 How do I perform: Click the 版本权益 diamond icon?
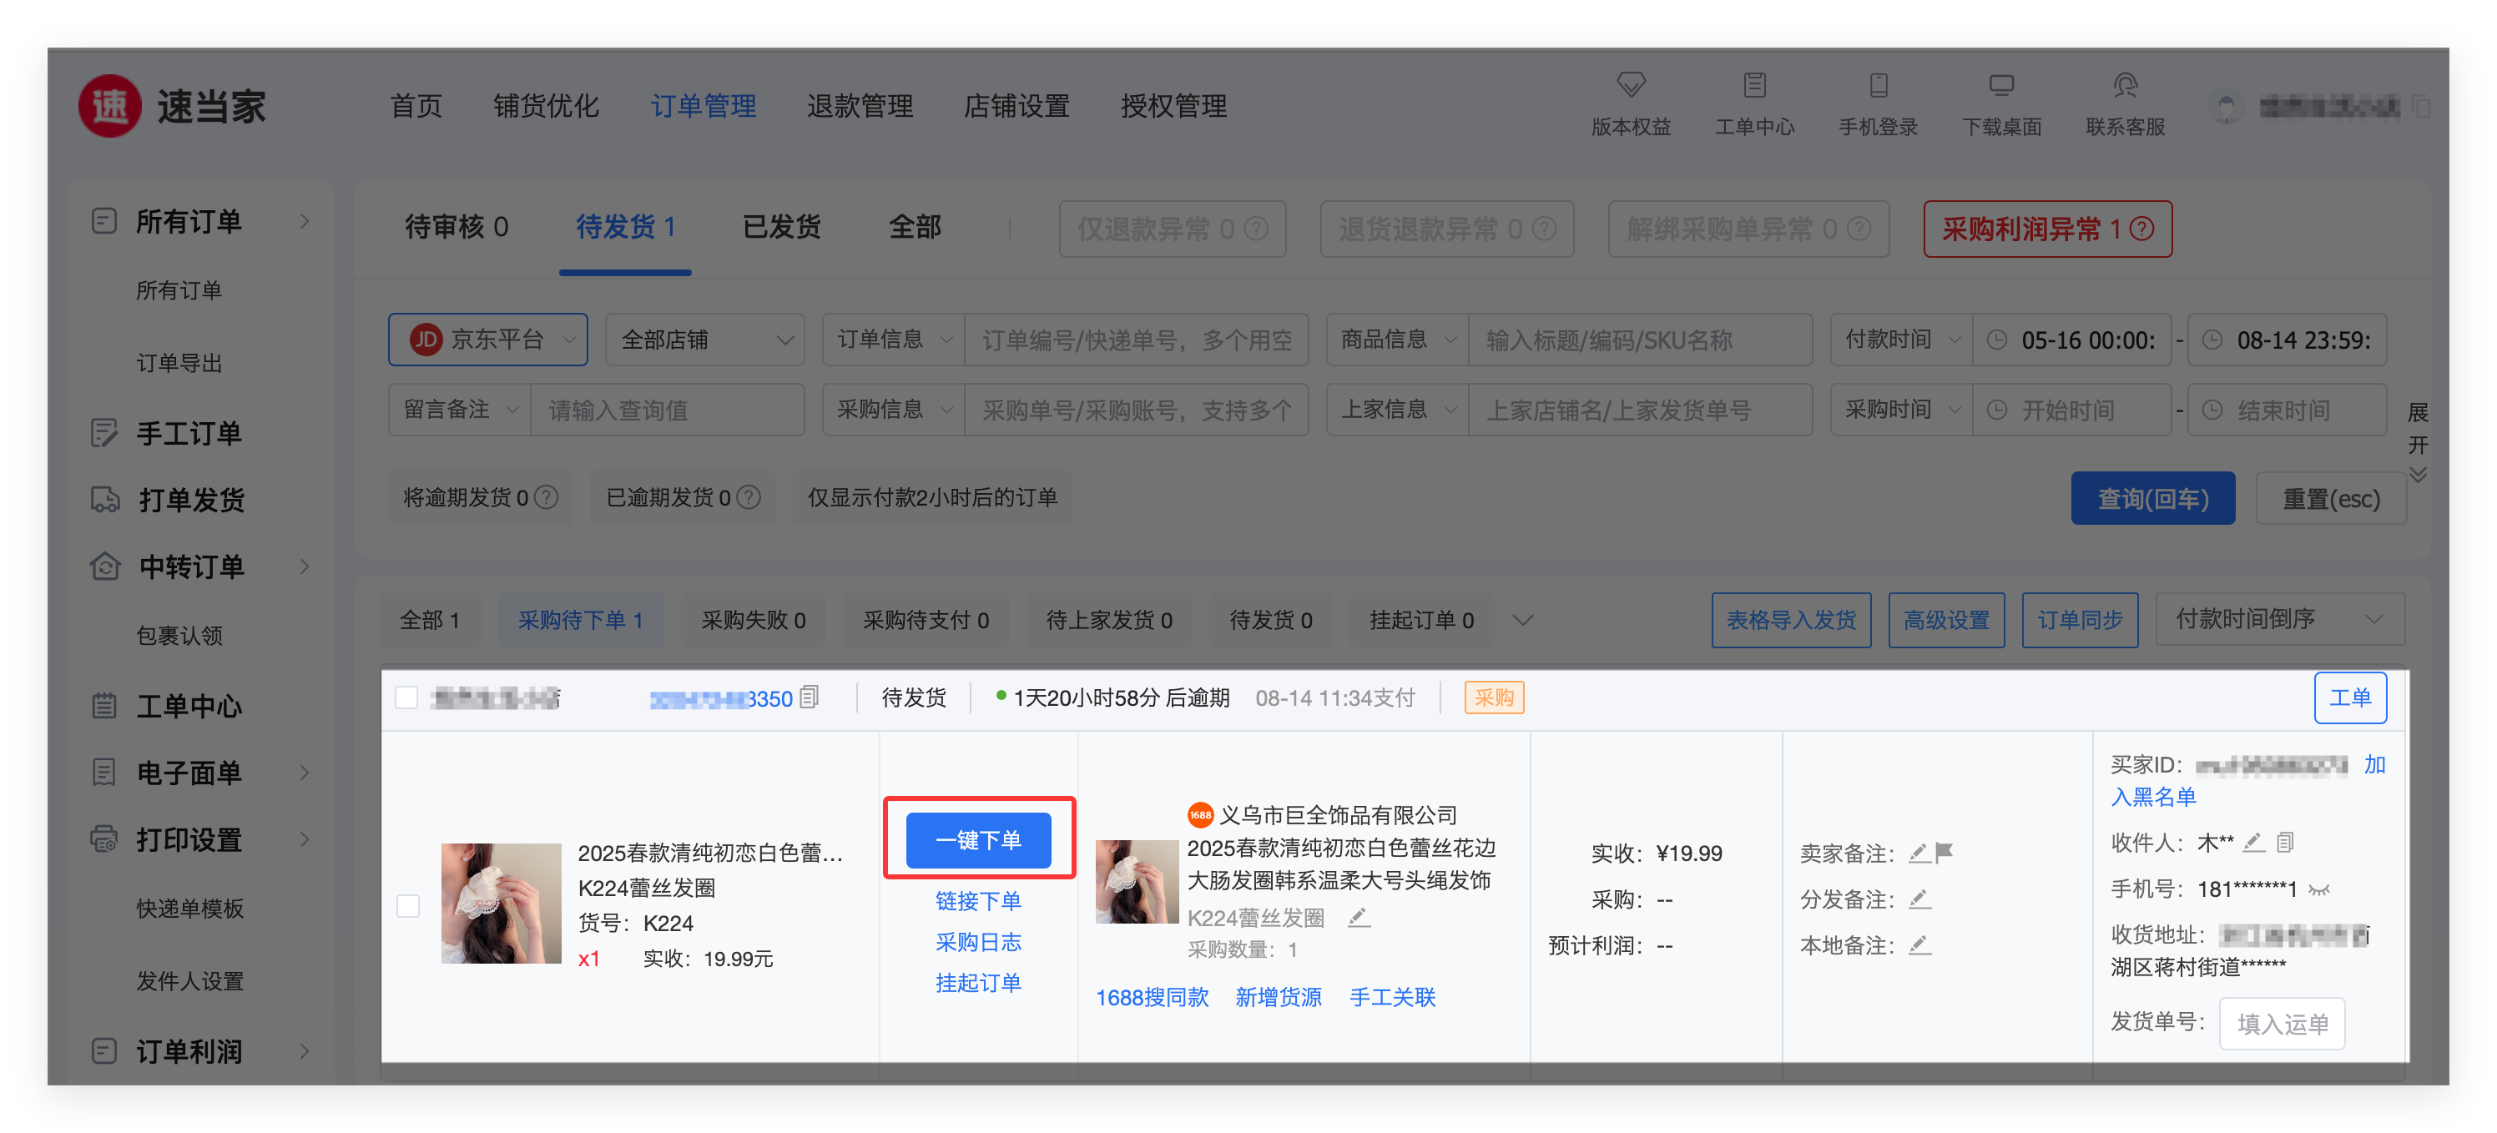click(1631, 85)
